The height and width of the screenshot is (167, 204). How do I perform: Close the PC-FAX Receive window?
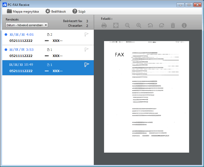tap(197, 5)
